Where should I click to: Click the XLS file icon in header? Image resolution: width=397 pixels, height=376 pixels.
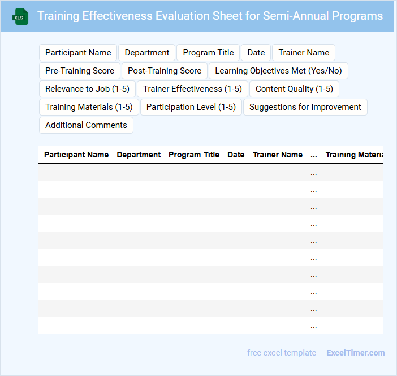point(20,16)
